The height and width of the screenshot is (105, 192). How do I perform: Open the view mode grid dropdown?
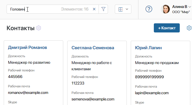(123, 9)
